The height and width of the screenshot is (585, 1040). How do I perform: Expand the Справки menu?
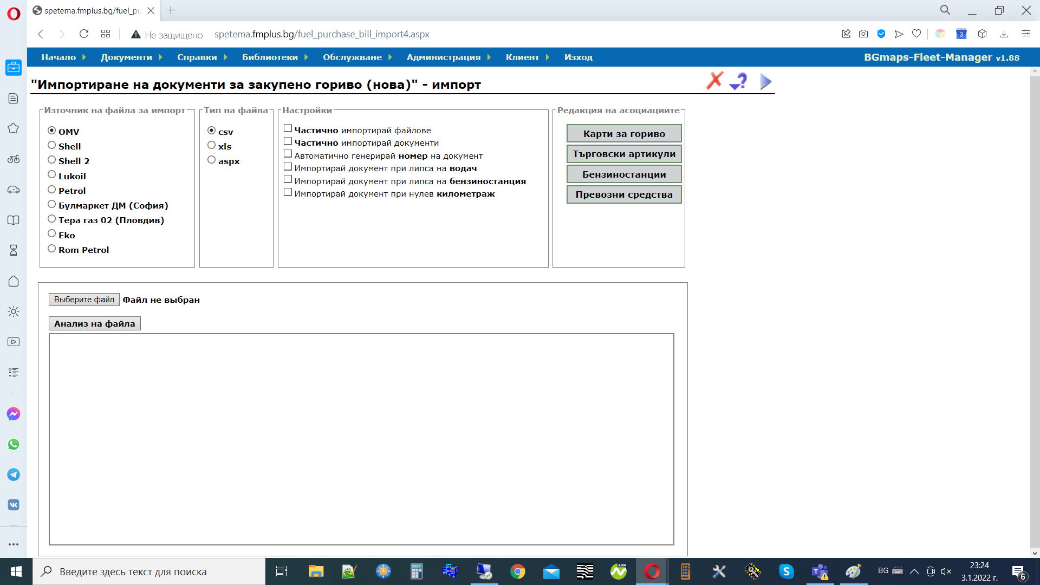click(x=197, y=57)
